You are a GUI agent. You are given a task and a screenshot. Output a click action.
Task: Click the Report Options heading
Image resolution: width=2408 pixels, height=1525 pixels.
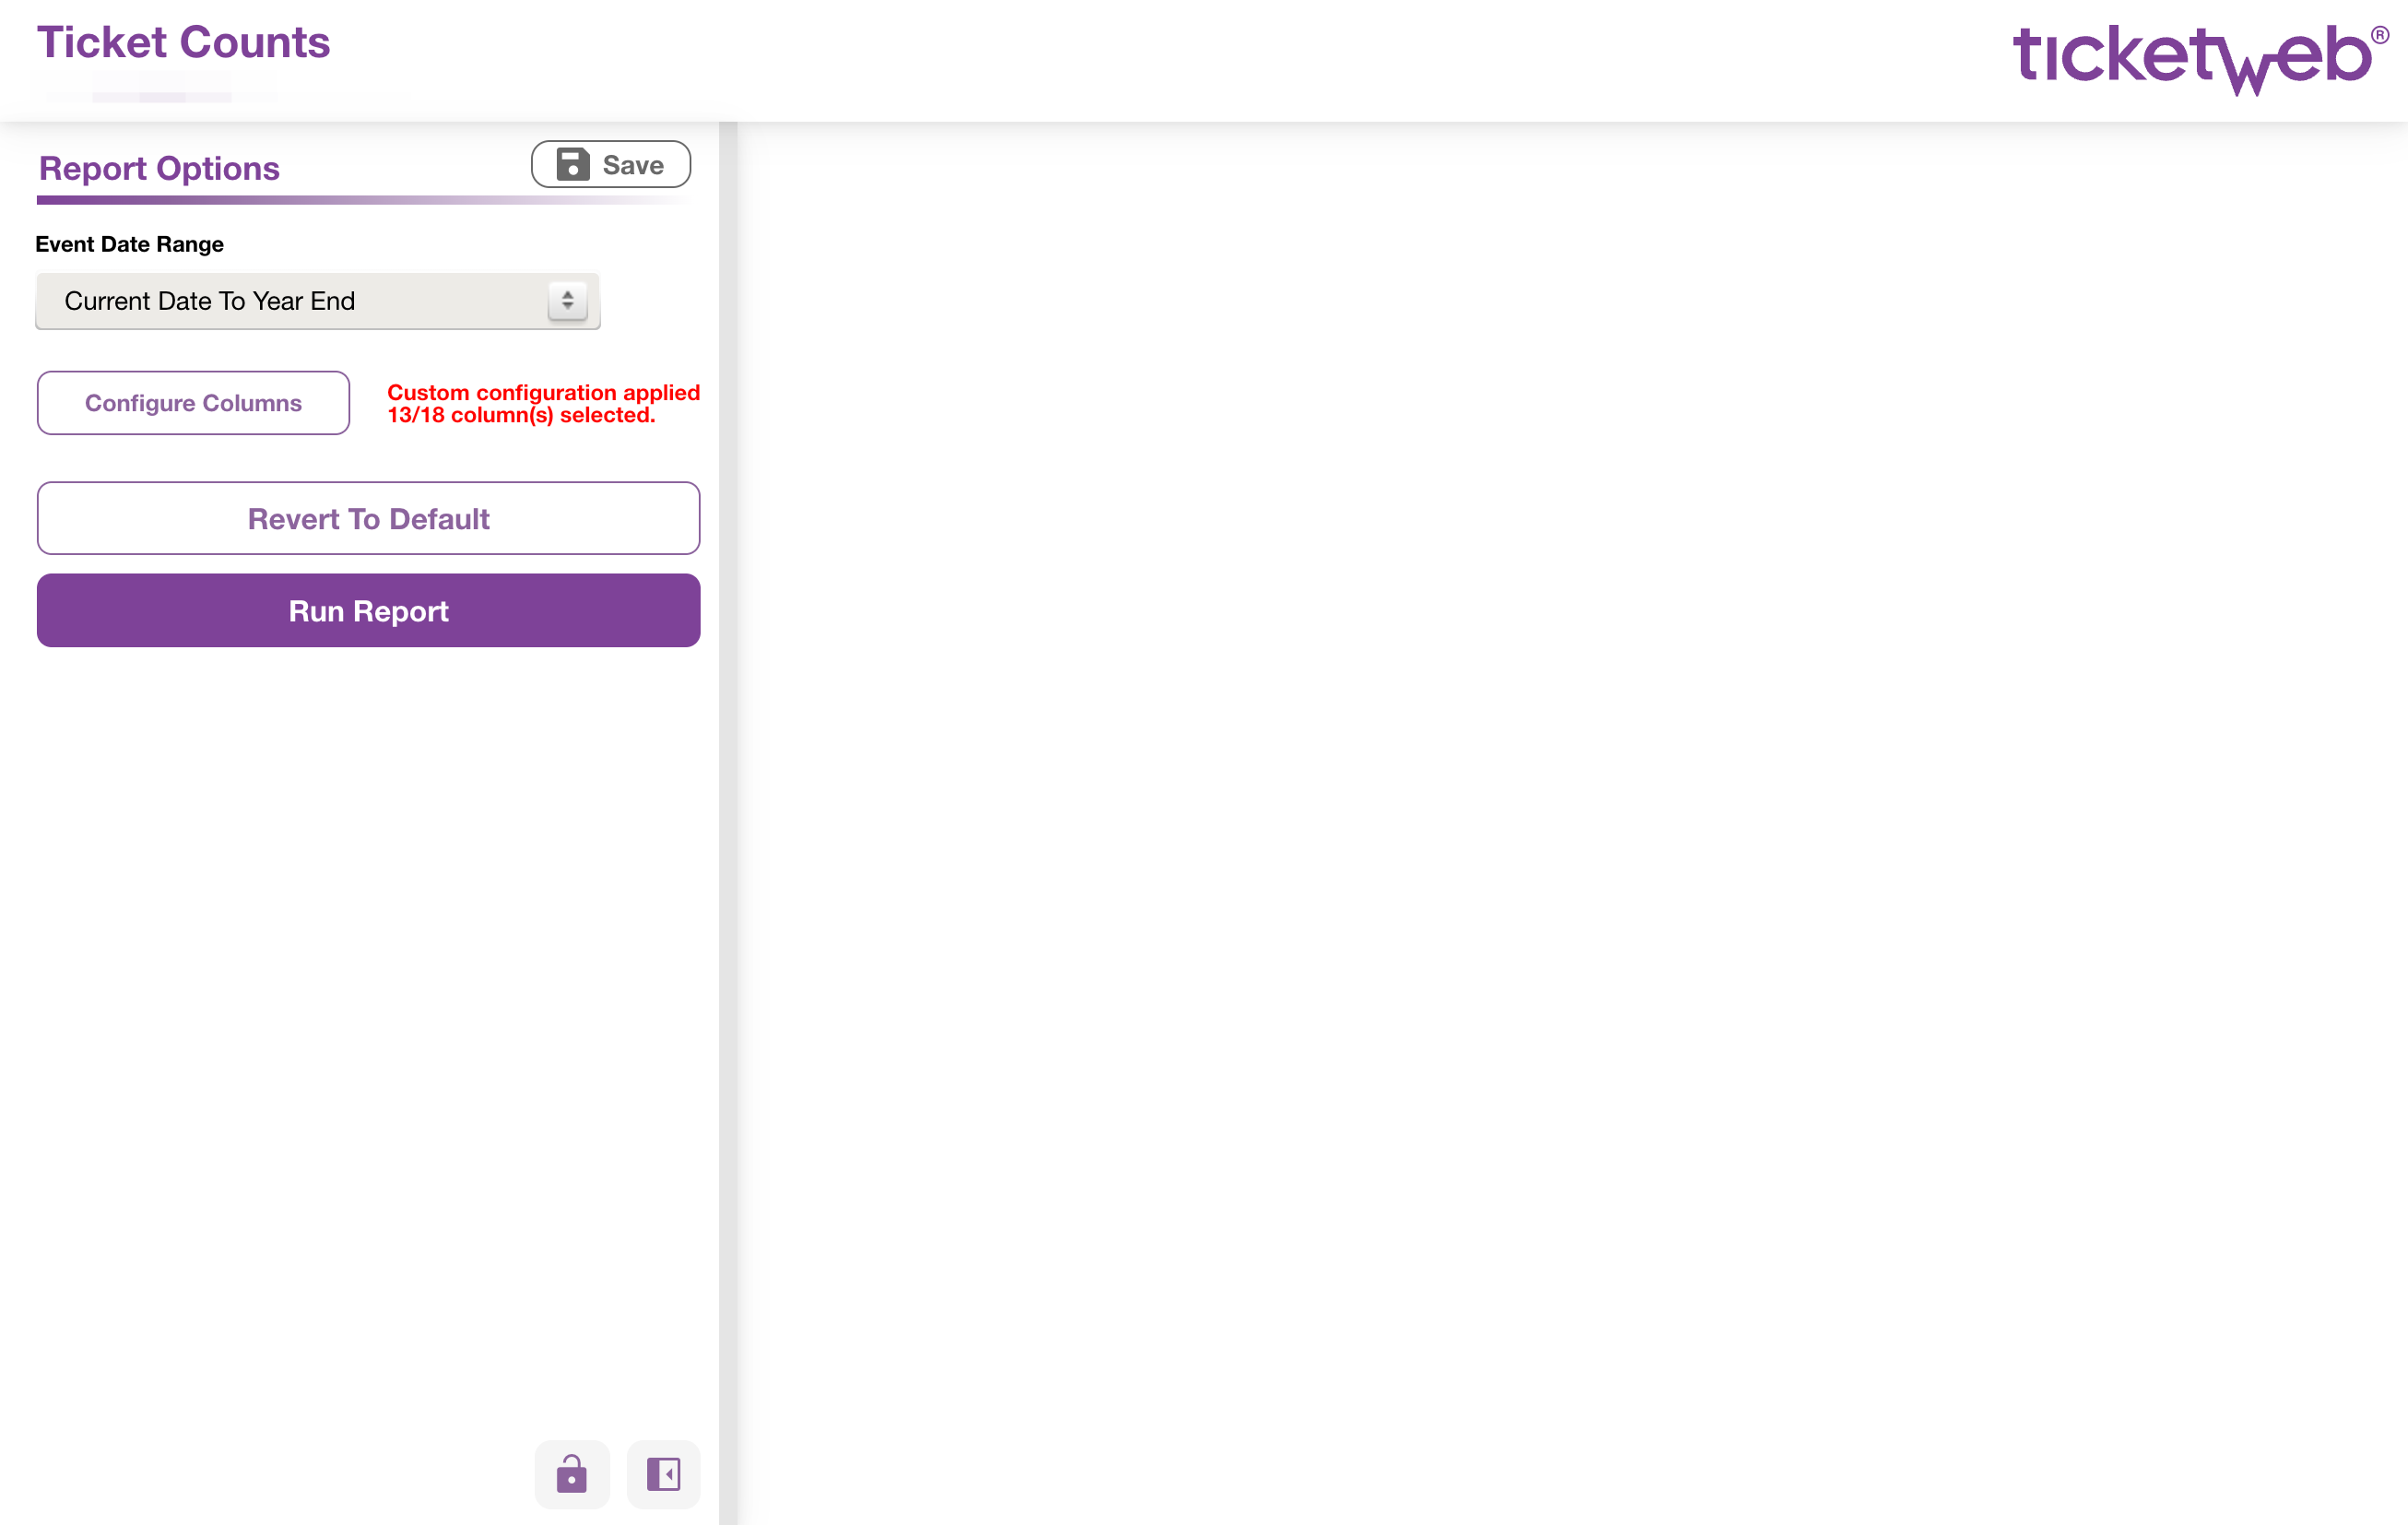(x=159, y=169)
